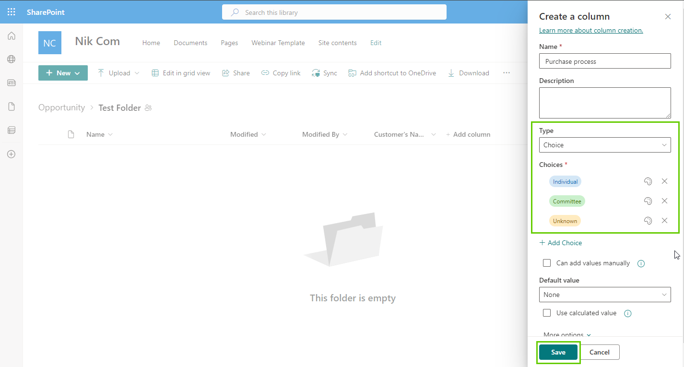Enable Can add values manually checkbox
Screen dimensions: 684x367
547,263
